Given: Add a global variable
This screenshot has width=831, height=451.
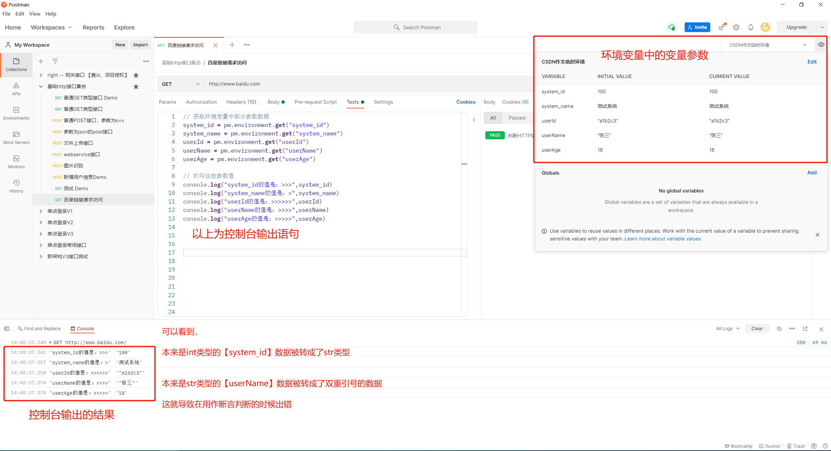Looking at the screenshot, I should point(812,173).
